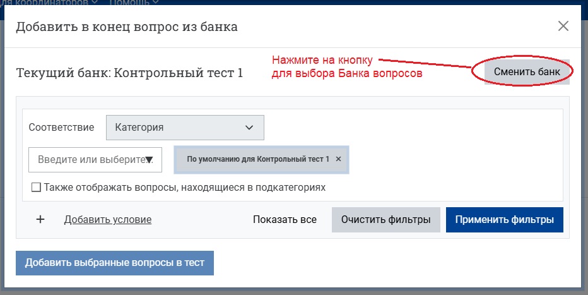
Task: Click the plus icon to add condition
Action: 40,220
